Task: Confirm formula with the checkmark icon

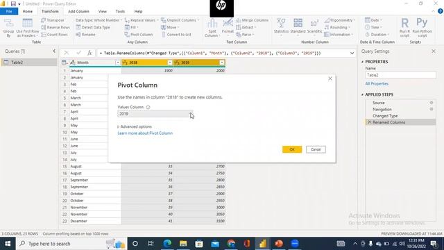Action: 78,53
